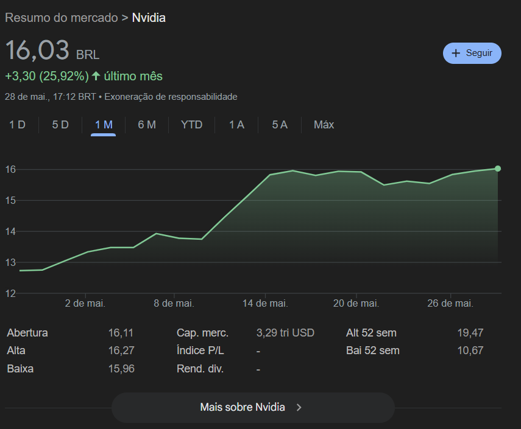Click the Seguir follow button

pyautogui.click(x=472, y=53)
